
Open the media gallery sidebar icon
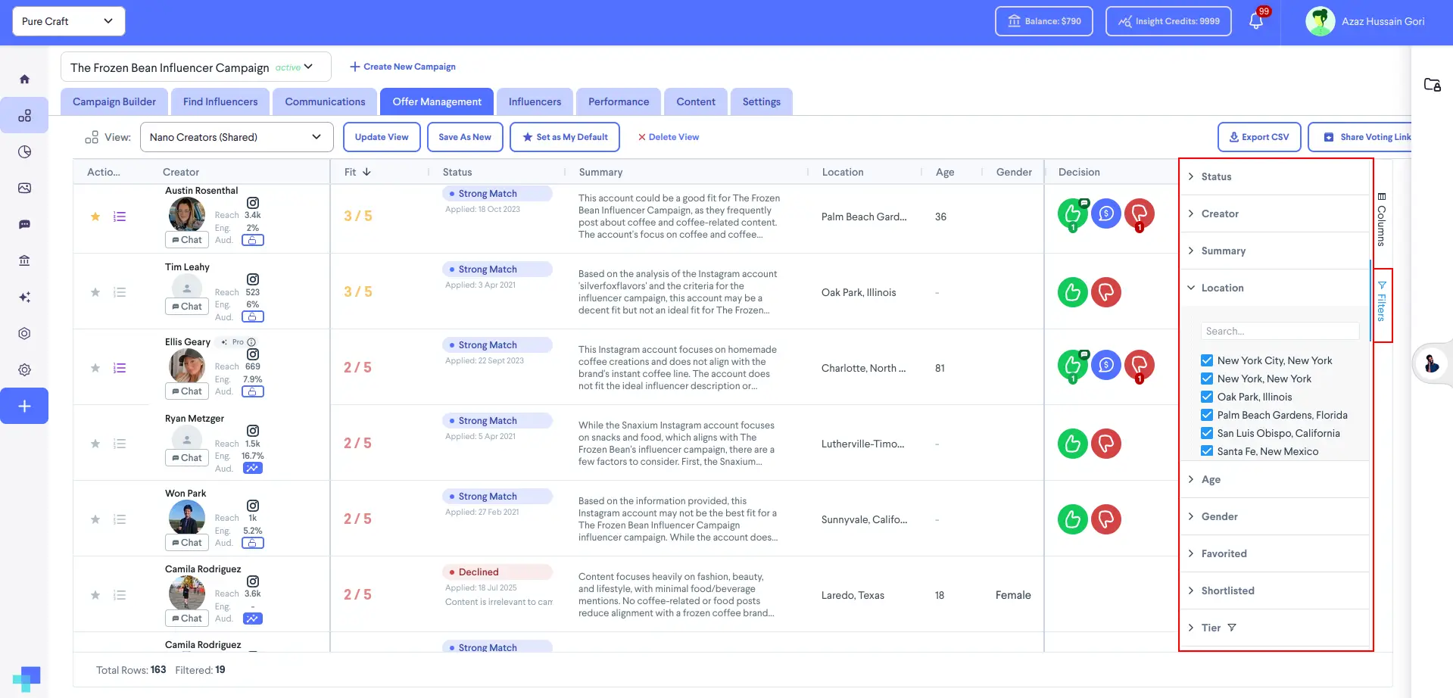24,188
